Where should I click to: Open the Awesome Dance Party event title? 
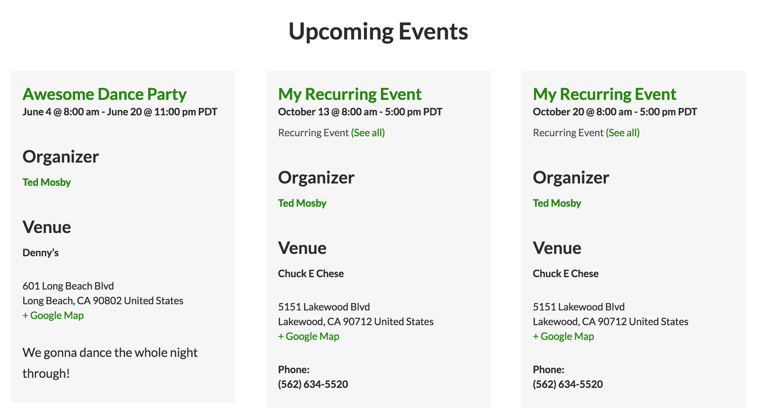(x=105, y=94)
